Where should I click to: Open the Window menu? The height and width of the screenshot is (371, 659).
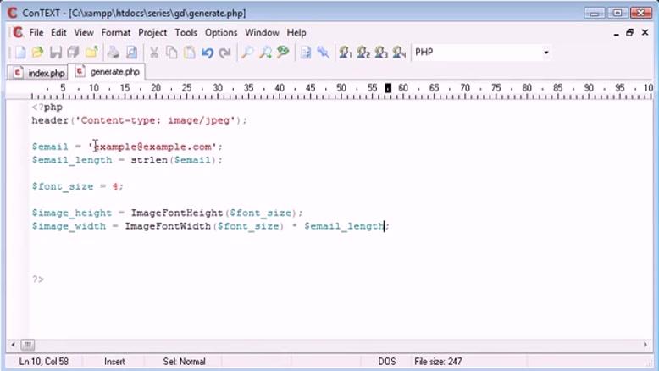pyautogui.click(x=262, y=33)
